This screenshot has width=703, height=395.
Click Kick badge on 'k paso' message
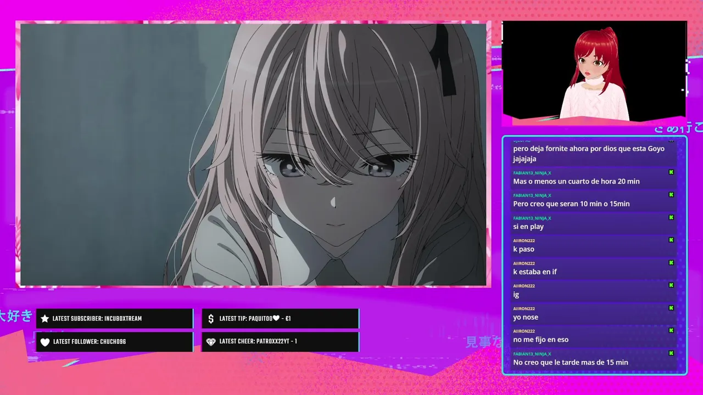point(671,240)
